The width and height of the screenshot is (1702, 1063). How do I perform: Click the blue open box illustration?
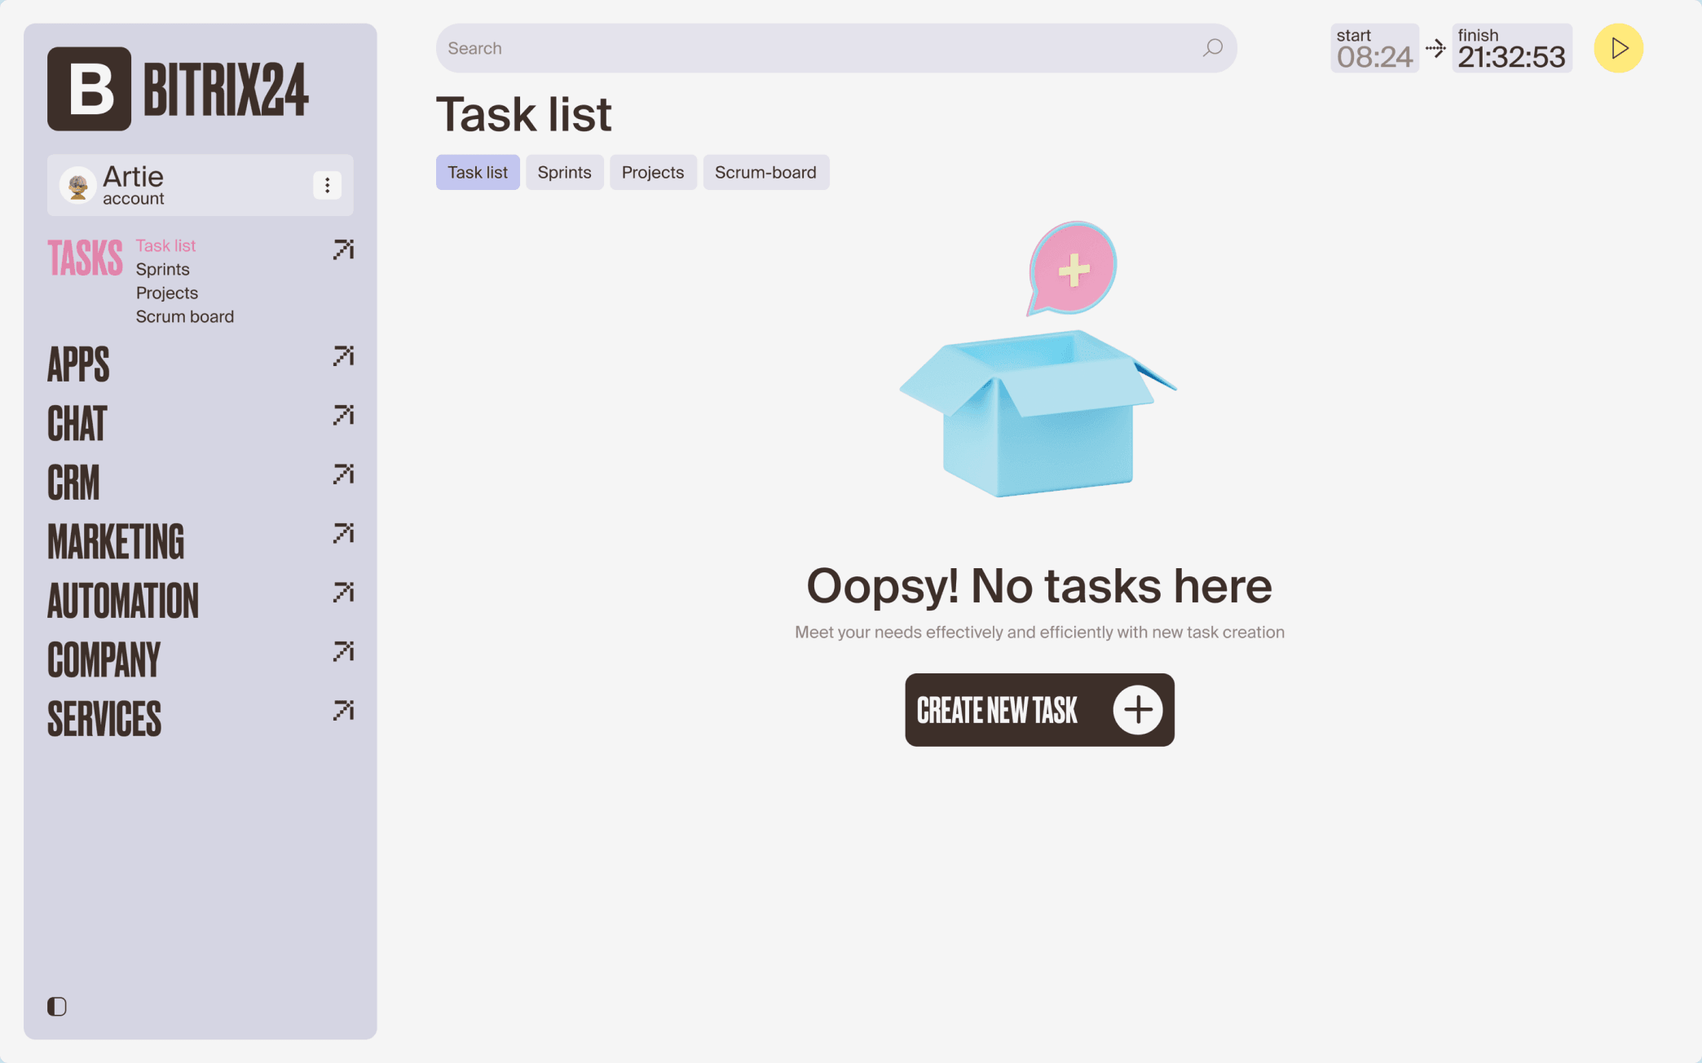point(1038,412)
